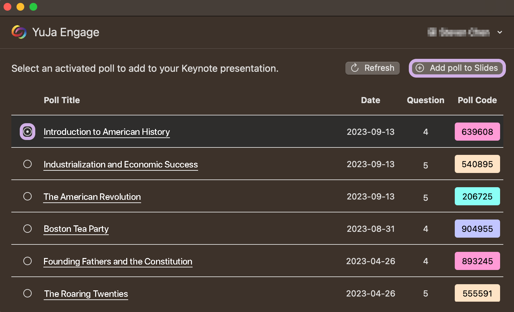Click the Refresh button
The image size is (514, 312).
tap(373, 68)
